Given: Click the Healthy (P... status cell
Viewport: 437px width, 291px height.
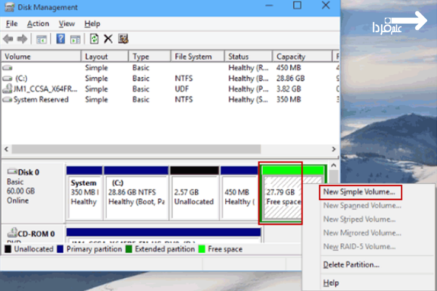Looking at the screenshot, I should pyautogui.click(x=248, y=89).
